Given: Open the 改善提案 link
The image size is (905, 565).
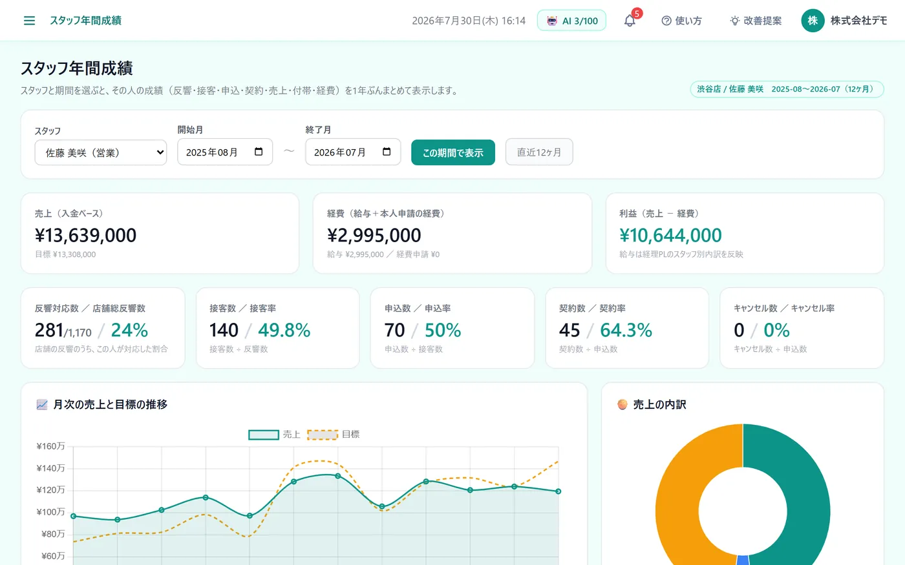Looking at the screenshot, I should point(756,21).
